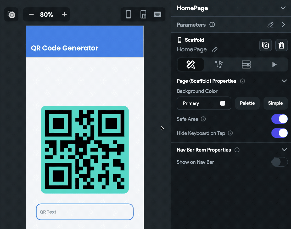Image resolution: width=291 pixels, height=229 pixels.
Task: Turn off Hide Keyboard on Tap
Action: (279, 133)
